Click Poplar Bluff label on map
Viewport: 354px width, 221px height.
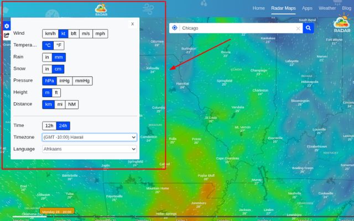tap(206, 176)
